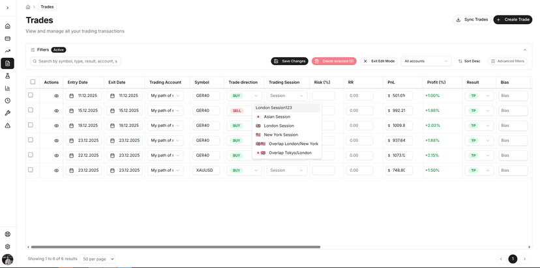Open trade direction dropdown in the 11.12.2025 row
The width and height of the screenshot is (540, 268).
point(244,96)
